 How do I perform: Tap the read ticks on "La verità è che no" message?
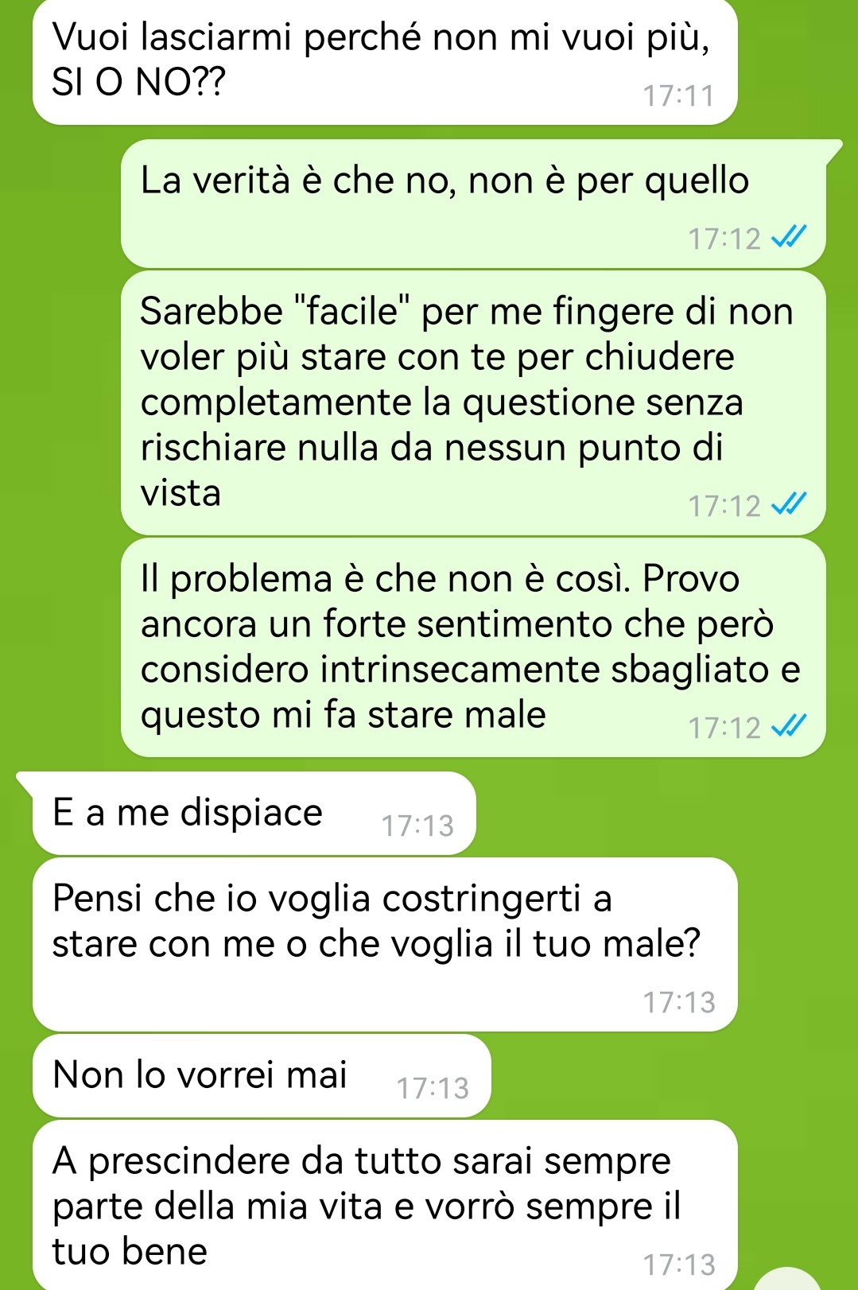789,237
